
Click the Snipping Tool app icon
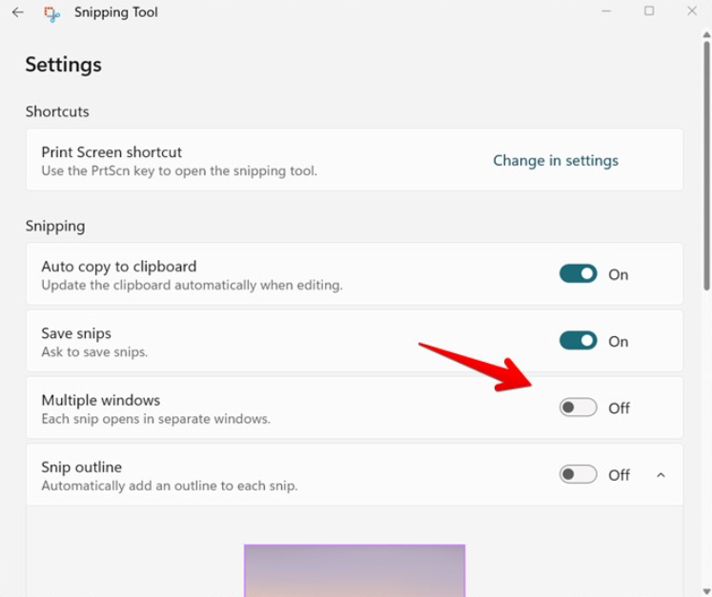pyautogui.click(x=51, y=13)
